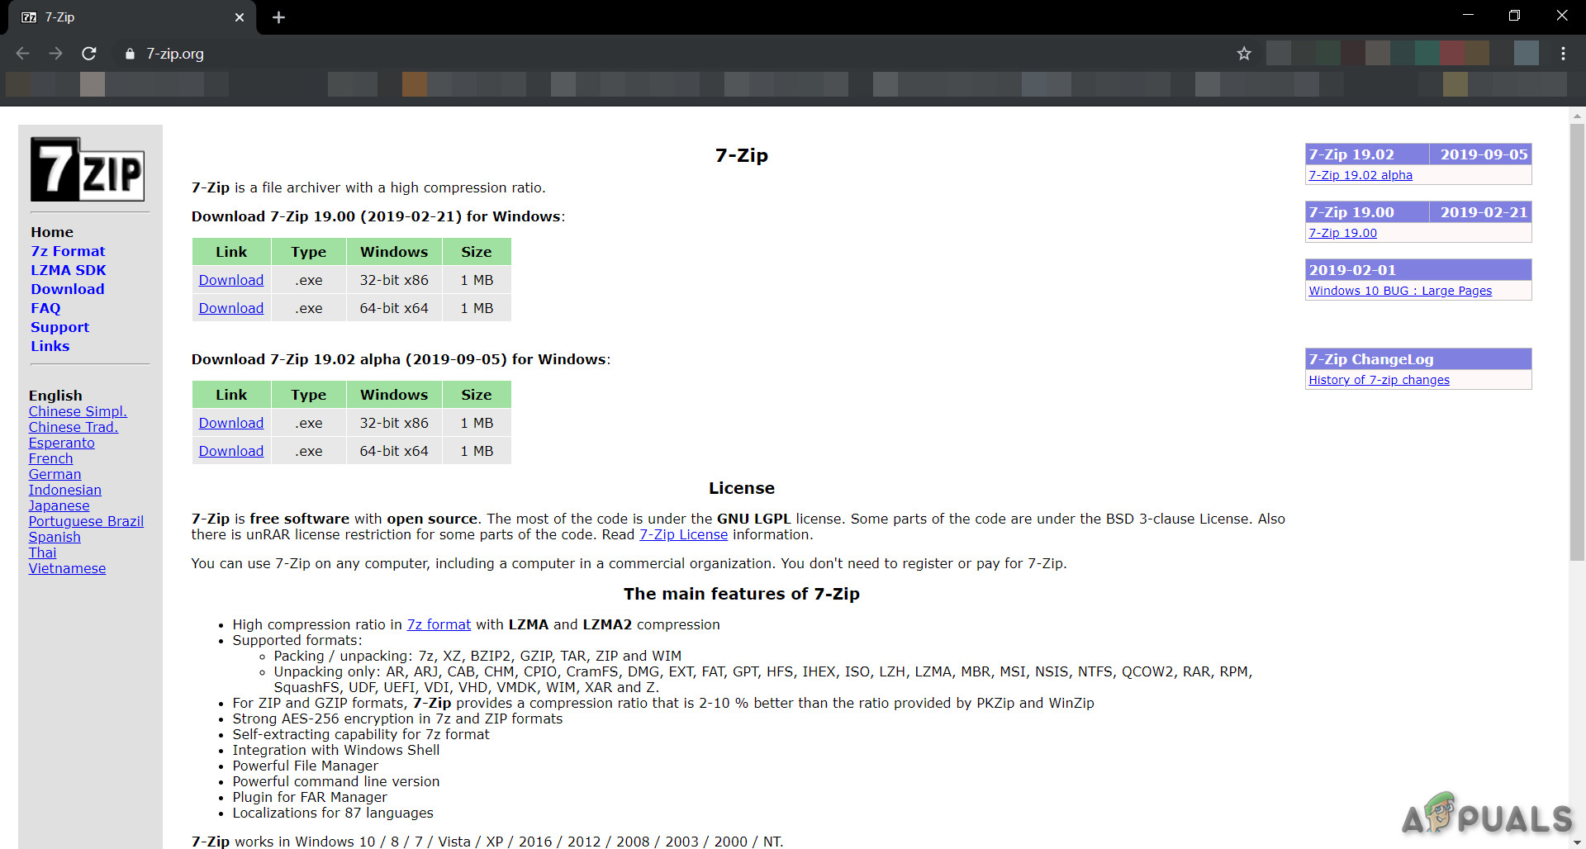Click the browser forward arrow
Screen dimensions: 1586x849
point(55,54)
